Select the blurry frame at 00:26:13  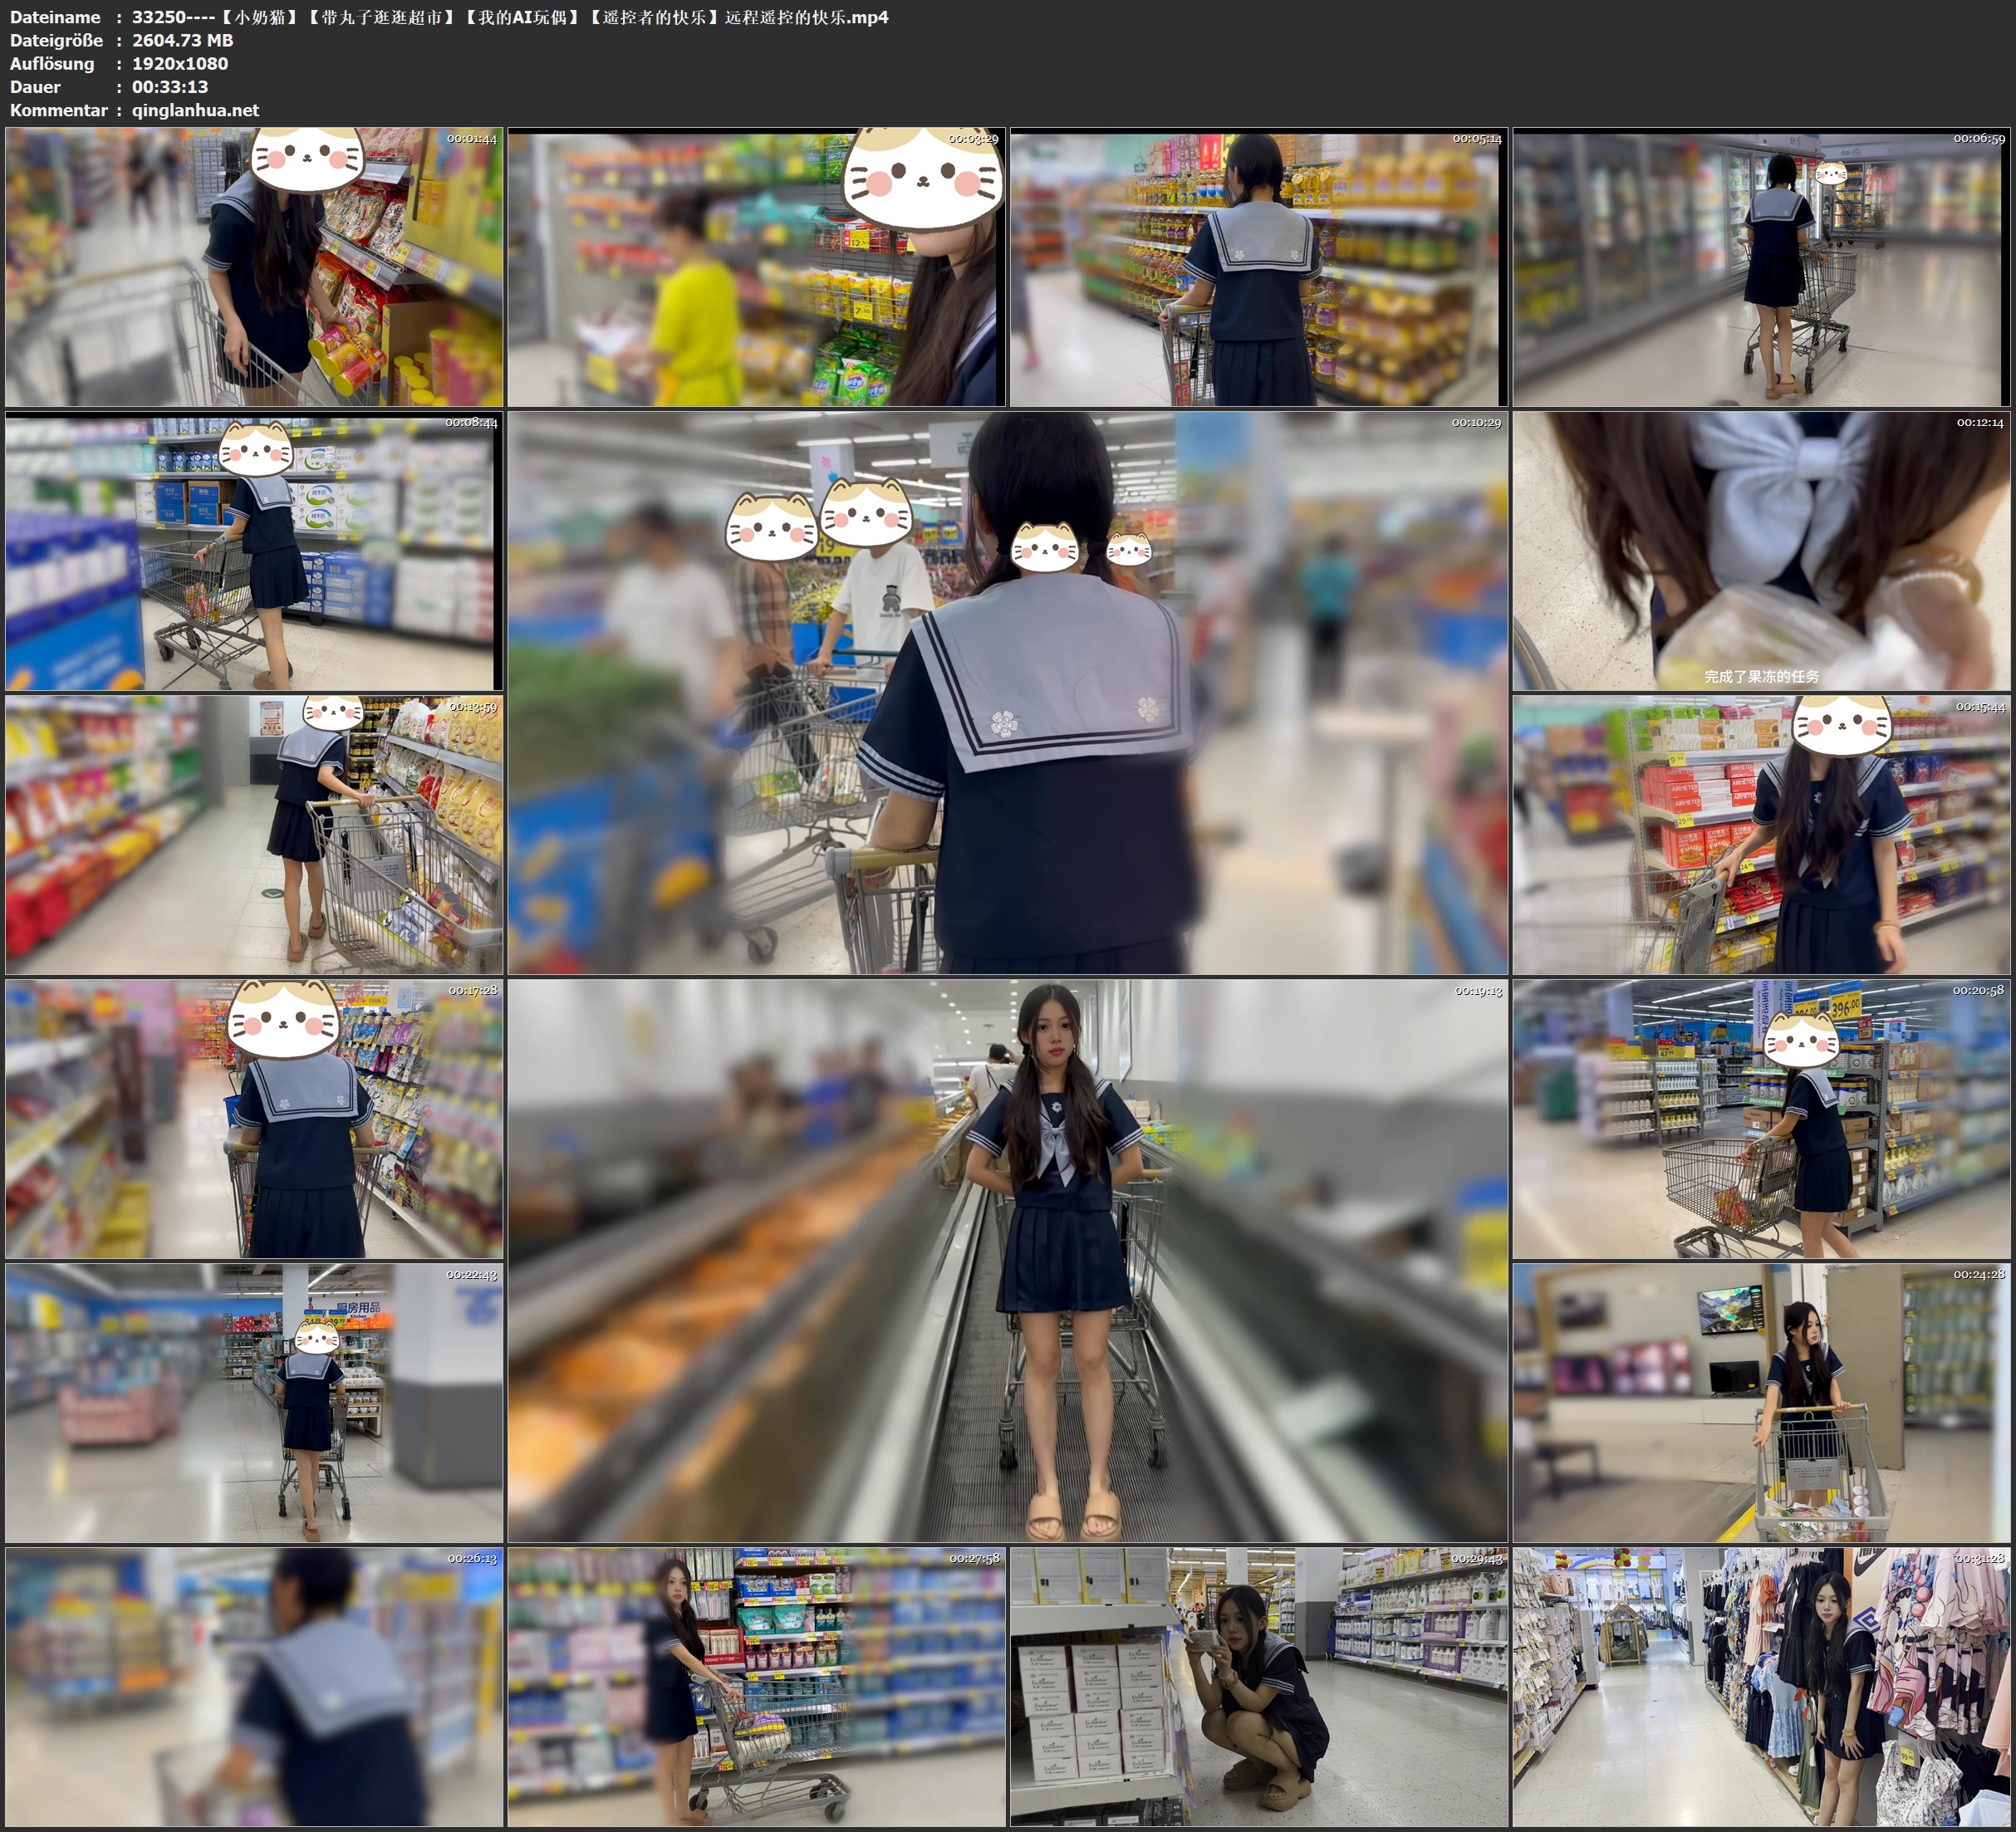pyautogui.click(x=254, y=1686)
